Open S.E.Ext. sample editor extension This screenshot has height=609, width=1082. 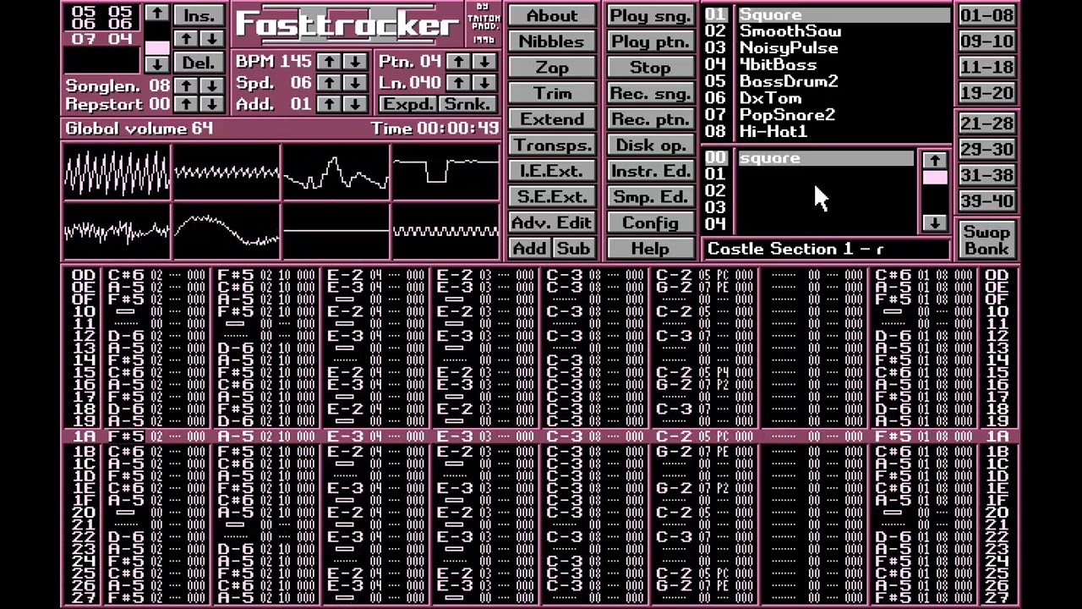click(551, 197)
